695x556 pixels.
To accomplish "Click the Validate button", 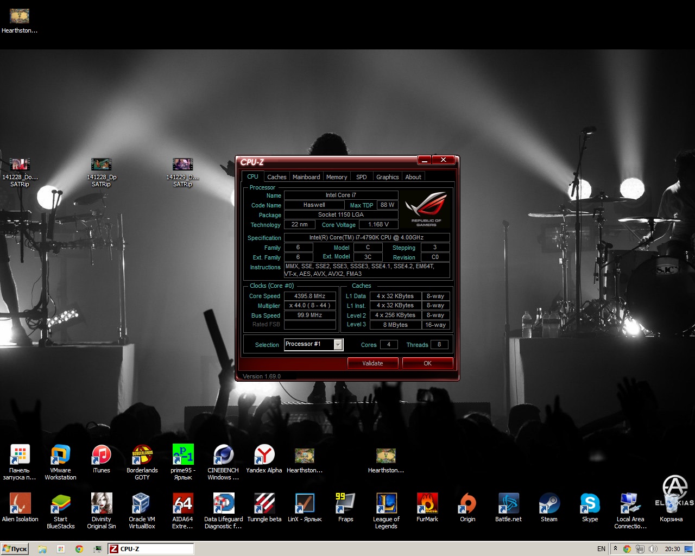I will 372,363.
